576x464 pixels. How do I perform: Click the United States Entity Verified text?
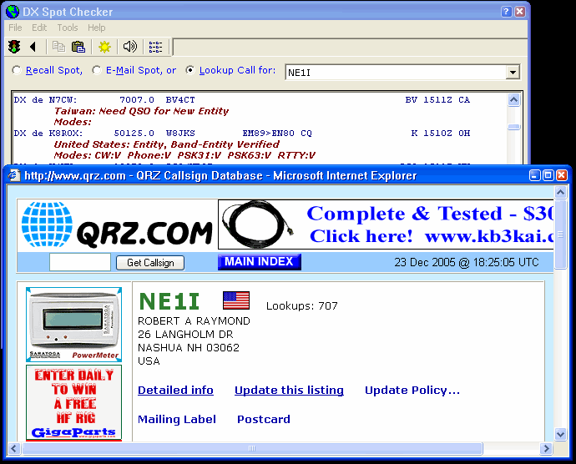(x=167, y=144)
